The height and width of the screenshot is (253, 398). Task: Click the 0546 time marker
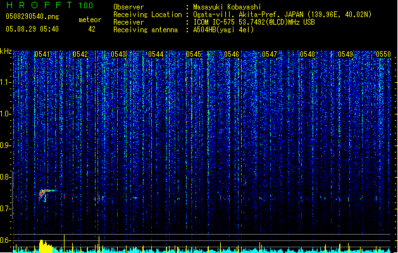[232, 54]
